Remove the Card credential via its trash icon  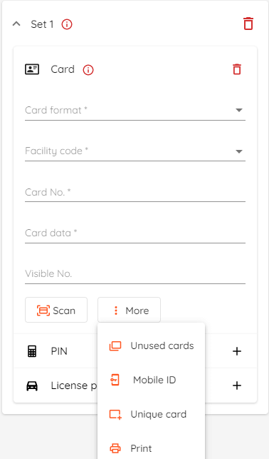pyautogui.click(x=237, y=69)
